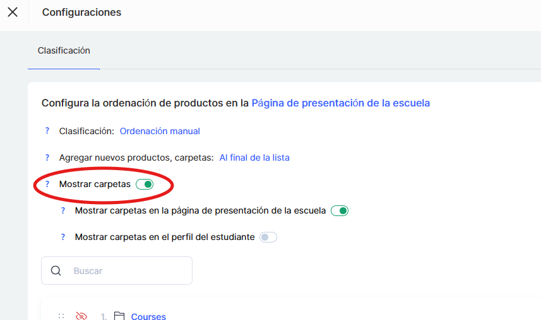Click help icon next to Agregar nuevos productos
Viewport: 541px width, 320px height.
[47, 157]
